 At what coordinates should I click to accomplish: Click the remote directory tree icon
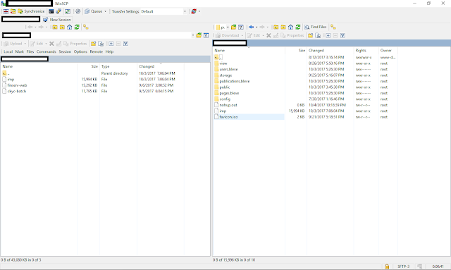[x=333, y=27]
